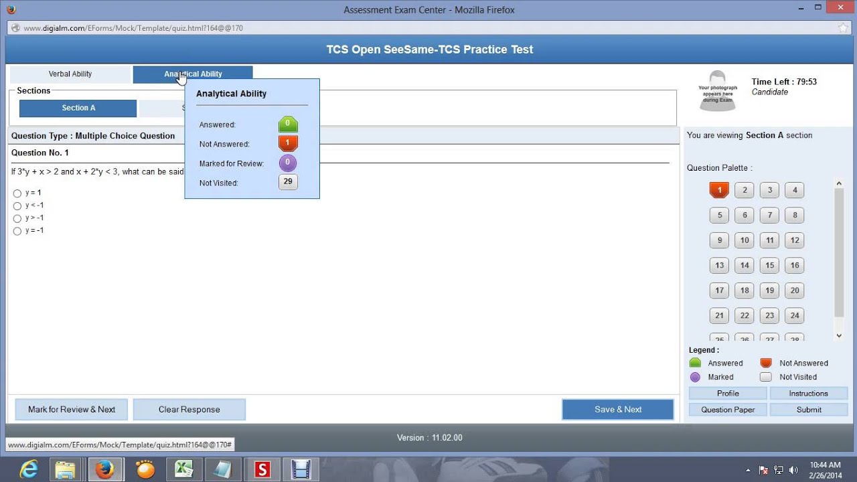Open question 7 from the palette
The image size is (857, 482).
(x=770, y=216)
